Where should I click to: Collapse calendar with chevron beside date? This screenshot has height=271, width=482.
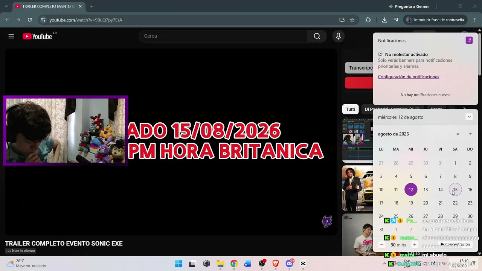click(469, 117)
